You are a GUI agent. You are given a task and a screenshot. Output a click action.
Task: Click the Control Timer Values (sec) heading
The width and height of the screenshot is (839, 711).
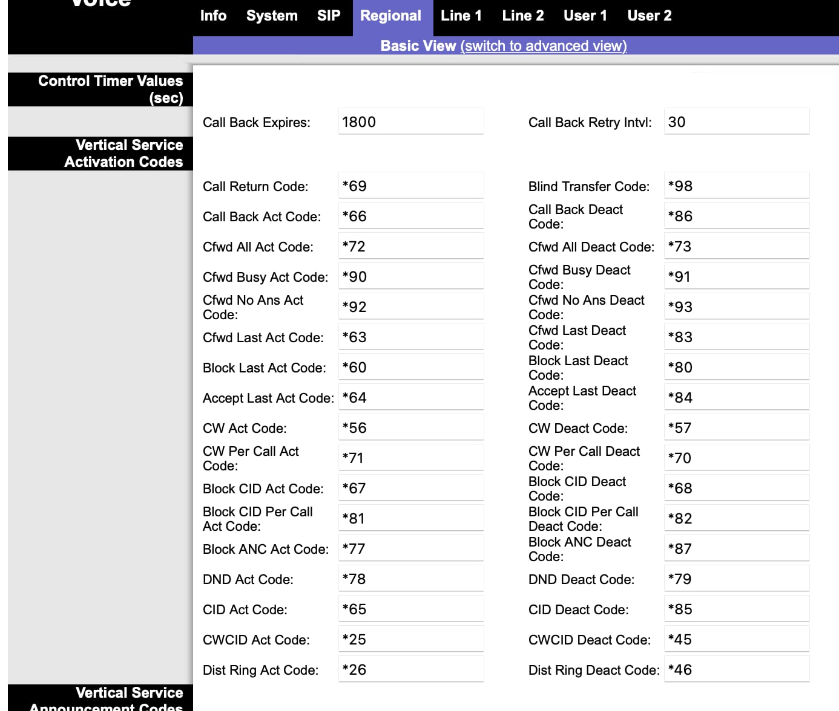tap(110, 89)
